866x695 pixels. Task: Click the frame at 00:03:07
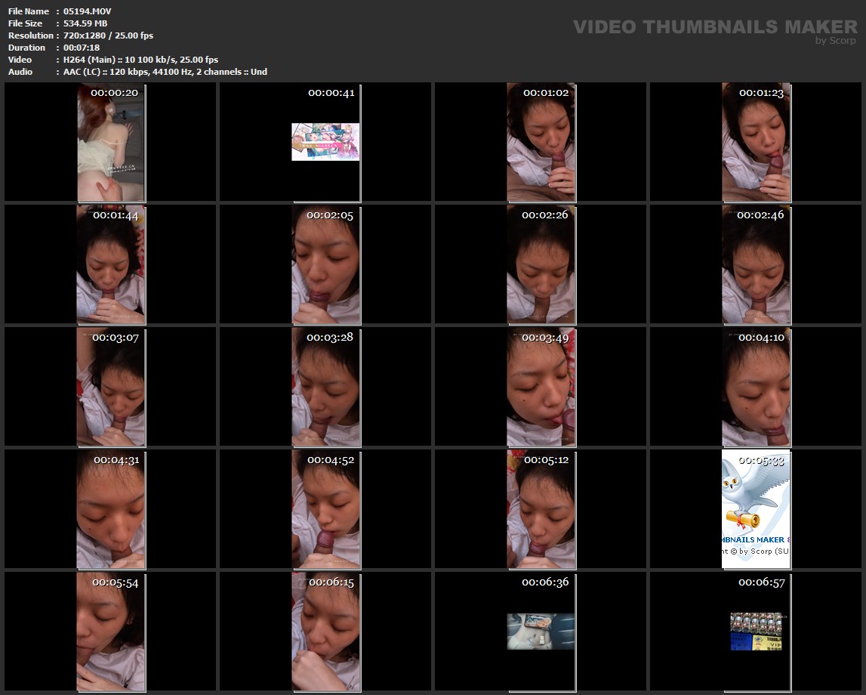[x=111, y=388]
